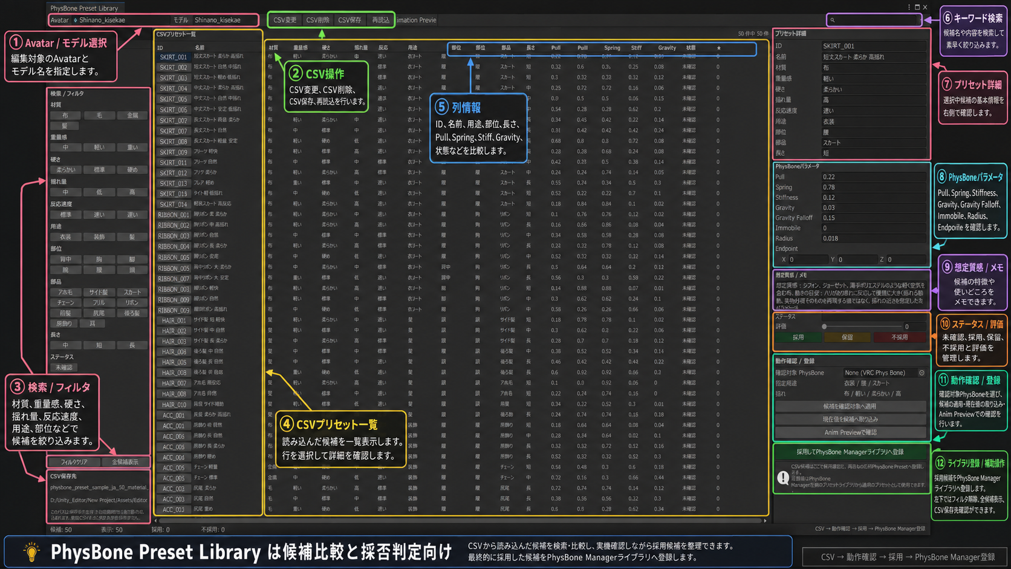1011x569 pixels.
Task: Toggle the 硬め hardness filter
Action: 132,170
